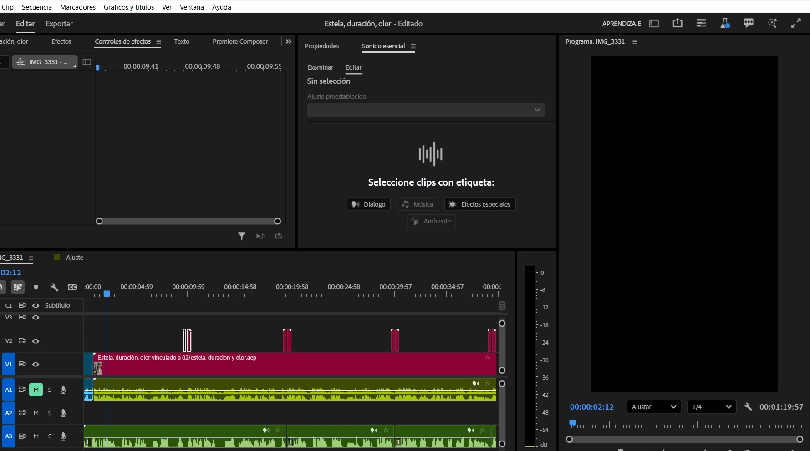Open the Ajustar zoom level dropdown

coord(654,407)
